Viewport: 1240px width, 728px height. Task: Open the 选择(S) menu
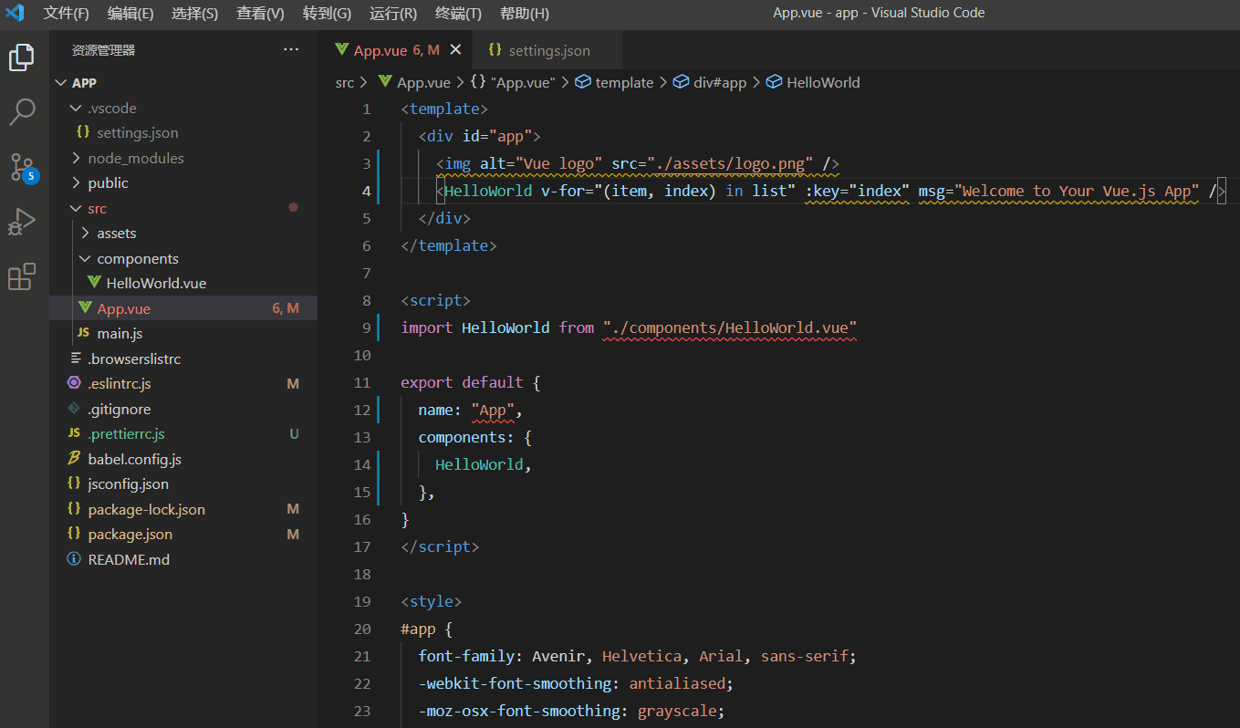point(195,13)
